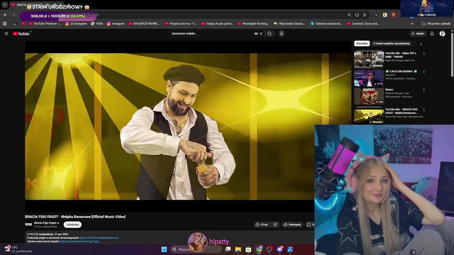This screenshot has width=454, height=255.
Task: Edit the 'bananowa małpka' search field
Action: point(211,34)
